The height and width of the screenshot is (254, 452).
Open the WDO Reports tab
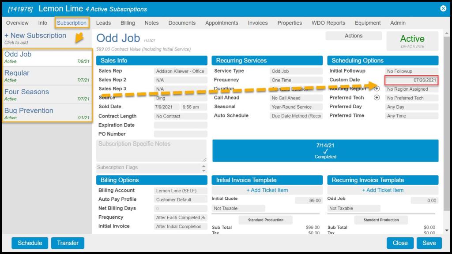[328, 23]
